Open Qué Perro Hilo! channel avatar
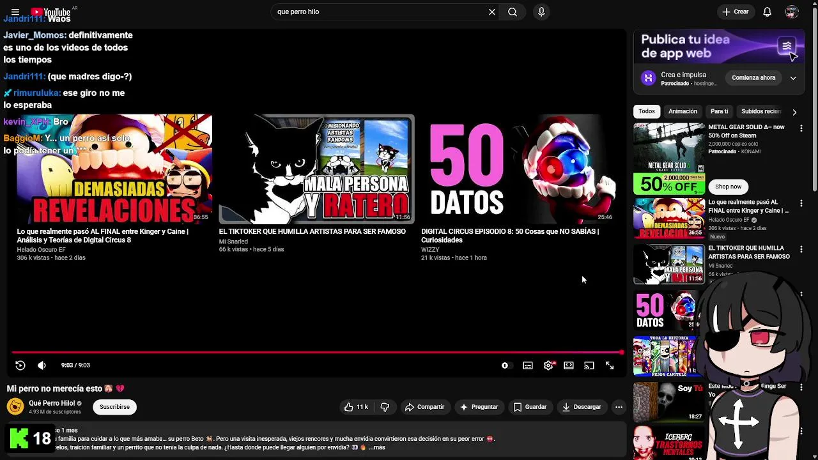Screen dimensions: 818x460 click(15, 406)
